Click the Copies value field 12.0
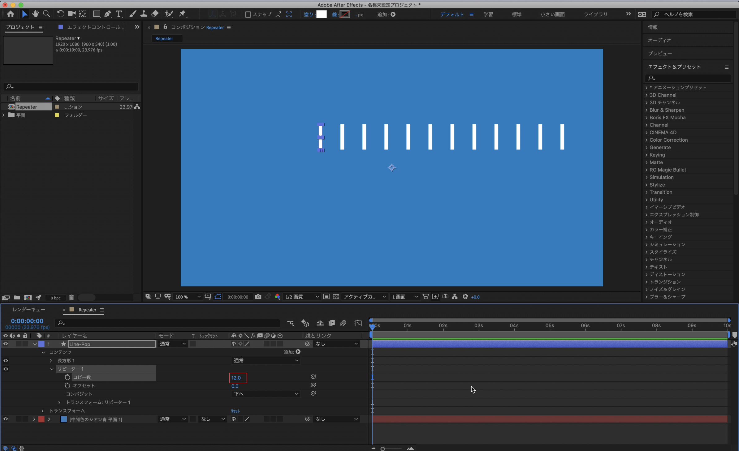This screenshot has width=739, height=451. pos(236,378)
